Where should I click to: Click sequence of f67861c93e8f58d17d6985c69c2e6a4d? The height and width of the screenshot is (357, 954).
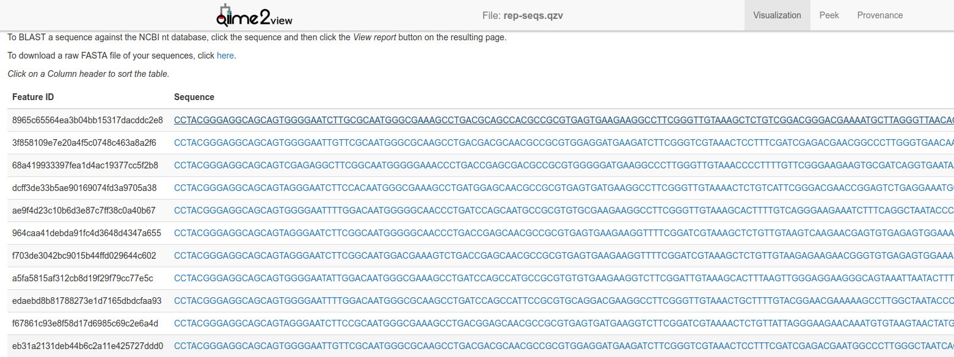[564, 323]
